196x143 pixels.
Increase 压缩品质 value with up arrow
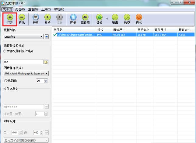[x=46, y=80]
